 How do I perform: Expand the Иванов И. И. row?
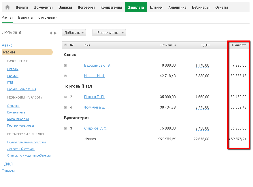coord(65,76)
